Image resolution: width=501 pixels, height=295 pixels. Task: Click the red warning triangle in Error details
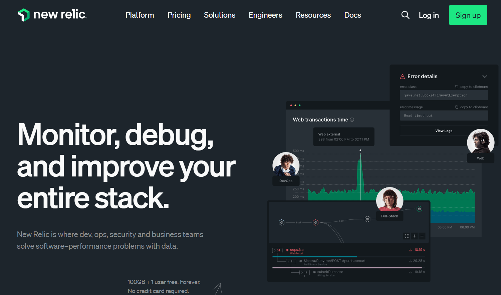(402, 76)
